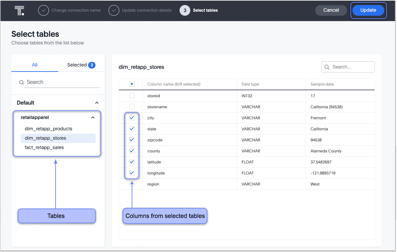Click the blue count badge on the Selected tab
This screenshot has width=397, height=252.
(92, 65)
